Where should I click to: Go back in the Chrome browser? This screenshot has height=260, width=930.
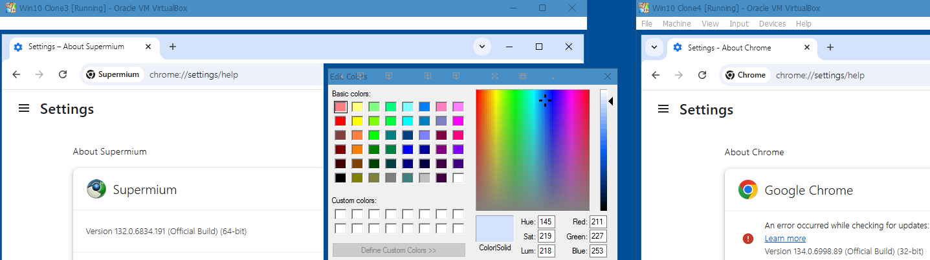click(x=656, y=75)
